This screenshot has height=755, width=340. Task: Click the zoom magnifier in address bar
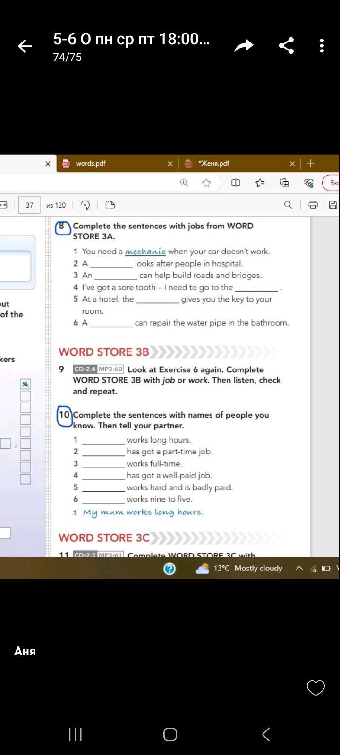(x=184, y=183)
